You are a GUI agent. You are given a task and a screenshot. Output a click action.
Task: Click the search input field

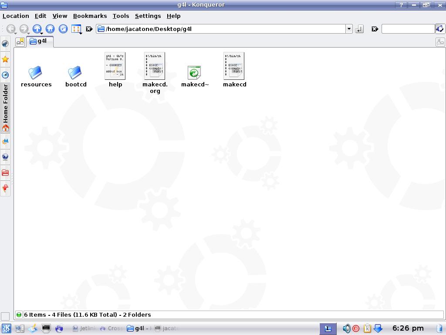click(x=408, y=29)
